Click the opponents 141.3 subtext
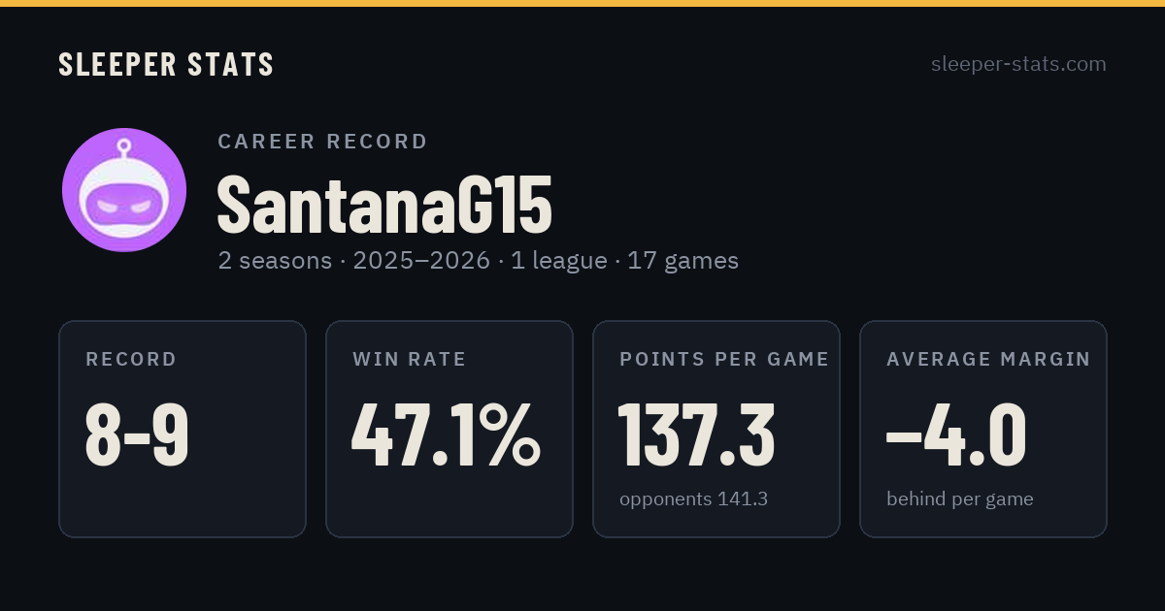The image size is (1165, 611). click(x=693, y=499)
